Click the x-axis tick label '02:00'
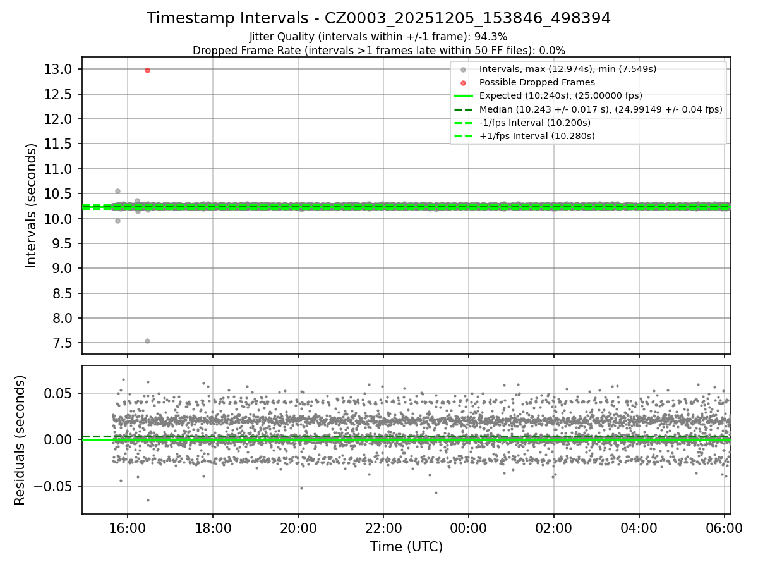Screen dimensions: 758x569 (554, 528)
